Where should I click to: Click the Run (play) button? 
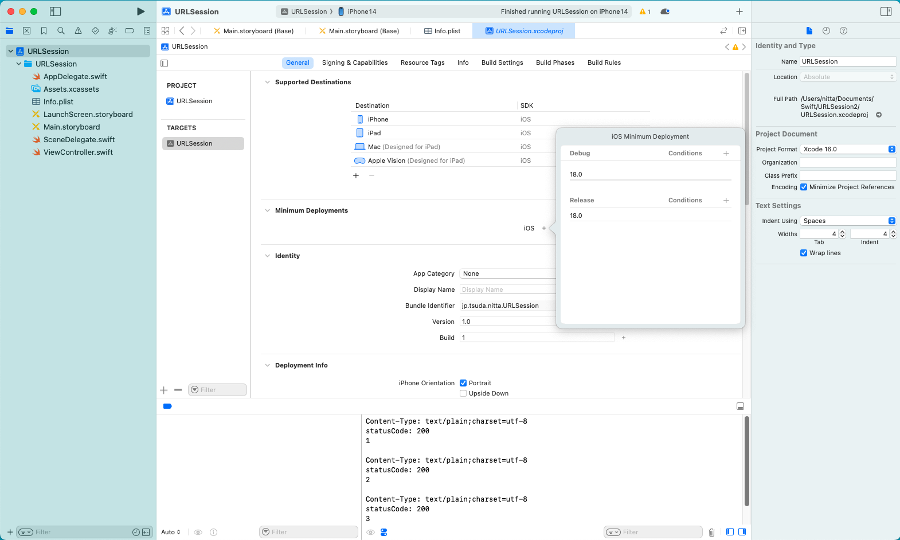pyautogui.click(x=140, y=11)
